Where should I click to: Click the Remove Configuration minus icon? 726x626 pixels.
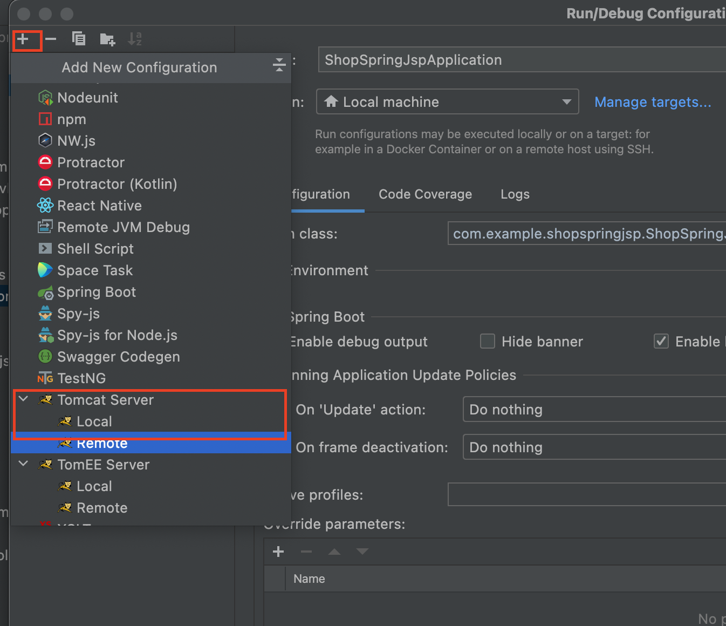51,39
